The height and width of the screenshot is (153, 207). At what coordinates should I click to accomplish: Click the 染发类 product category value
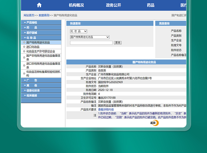[x=102, y=70]
